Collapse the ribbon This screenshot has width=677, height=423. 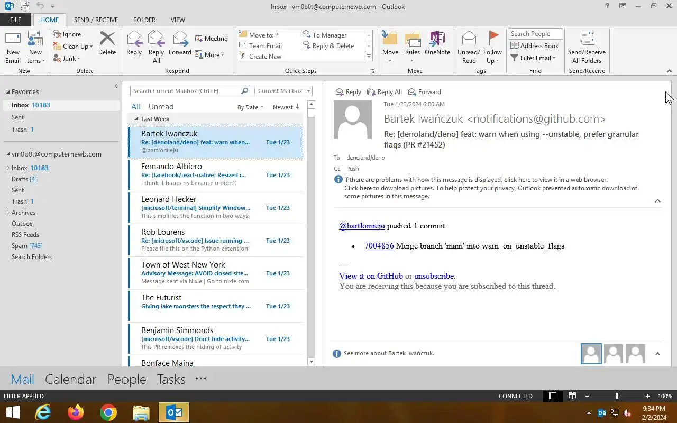point(669,71)
